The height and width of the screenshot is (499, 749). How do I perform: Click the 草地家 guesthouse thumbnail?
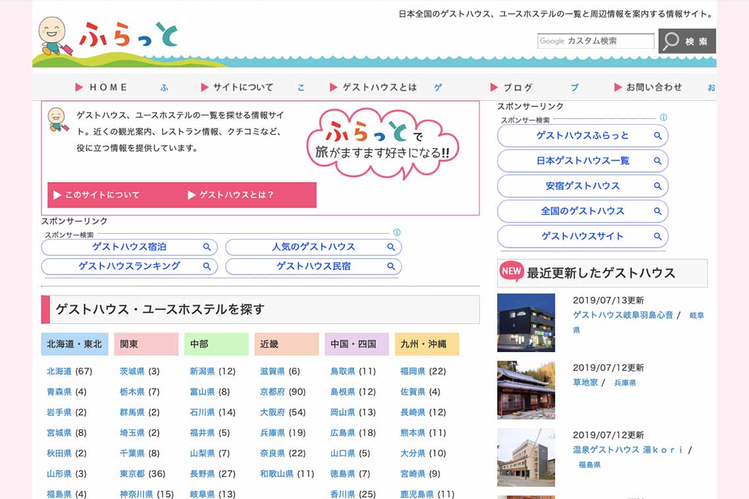pos(526,390)
